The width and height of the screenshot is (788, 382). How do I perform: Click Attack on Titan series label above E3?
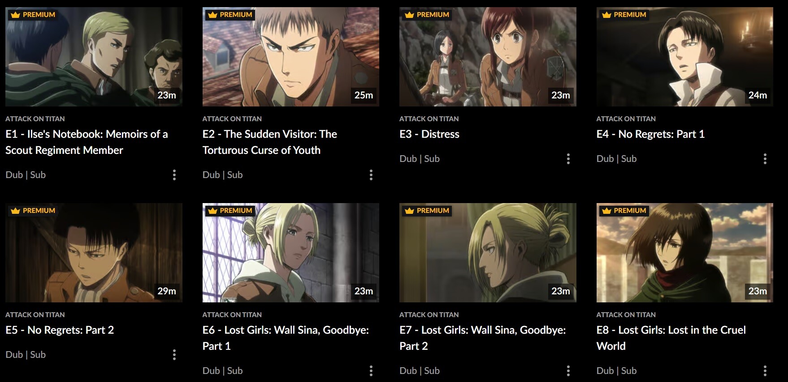click(429, 119)
